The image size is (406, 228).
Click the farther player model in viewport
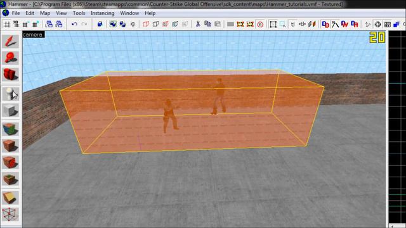point(219,96)
